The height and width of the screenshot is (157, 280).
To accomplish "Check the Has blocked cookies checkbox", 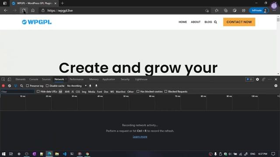I will click(138, 92).
